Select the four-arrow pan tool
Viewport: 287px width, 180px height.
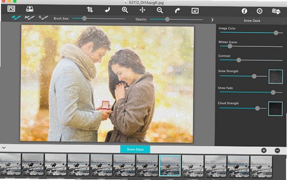(143, 10)
